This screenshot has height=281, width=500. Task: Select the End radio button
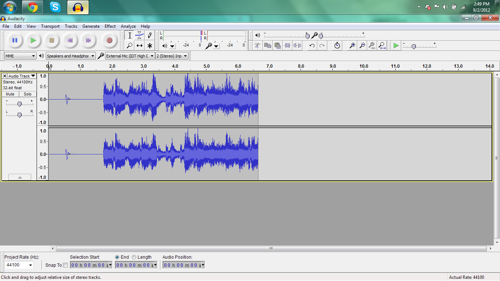(117, 257)
